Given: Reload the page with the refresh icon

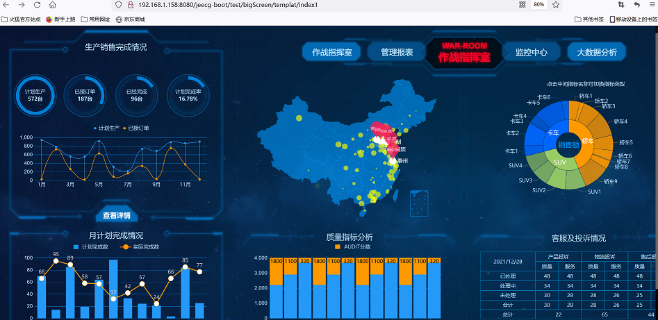Looking at the screenshot, I should pos(38,5).
